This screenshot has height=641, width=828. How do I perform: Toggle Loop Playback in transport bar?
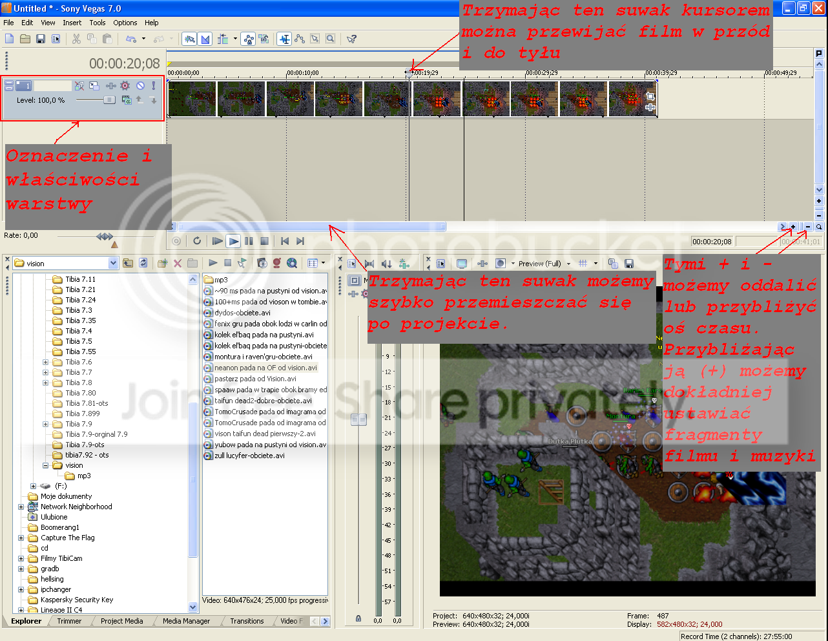pos(197,241)
